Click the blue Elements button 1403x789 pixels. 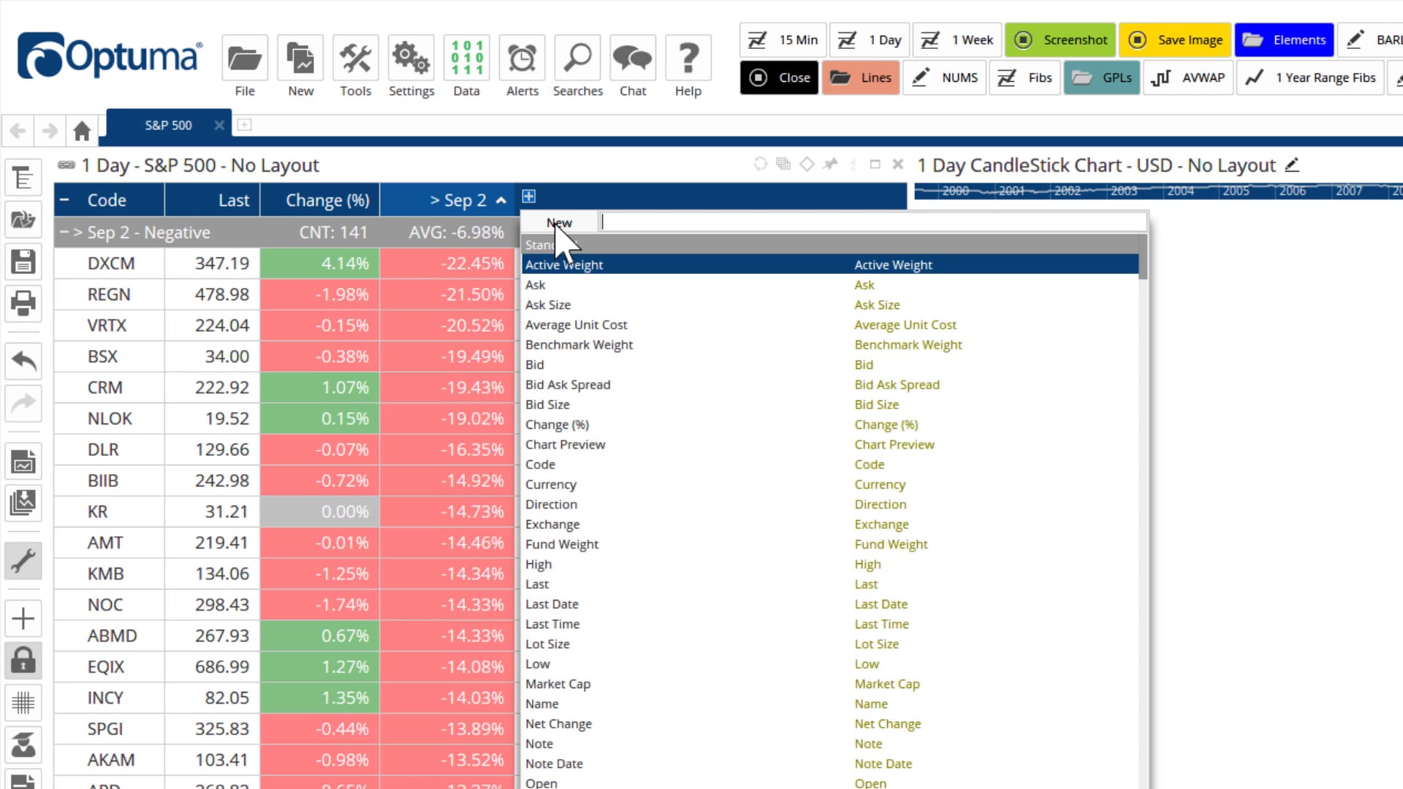point(1285,39)
